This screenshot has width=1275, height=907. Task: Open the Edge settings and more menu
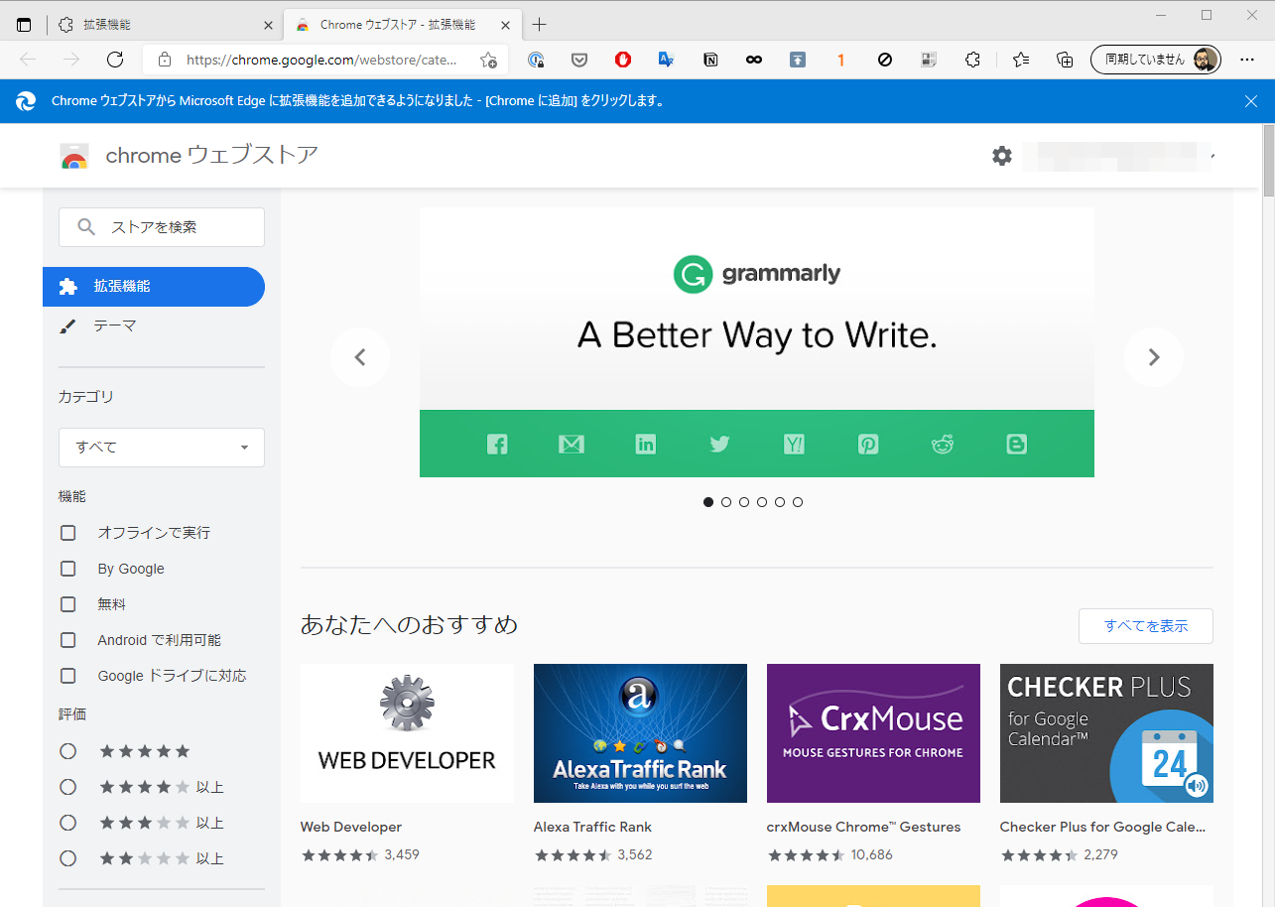coord(1247,60)
